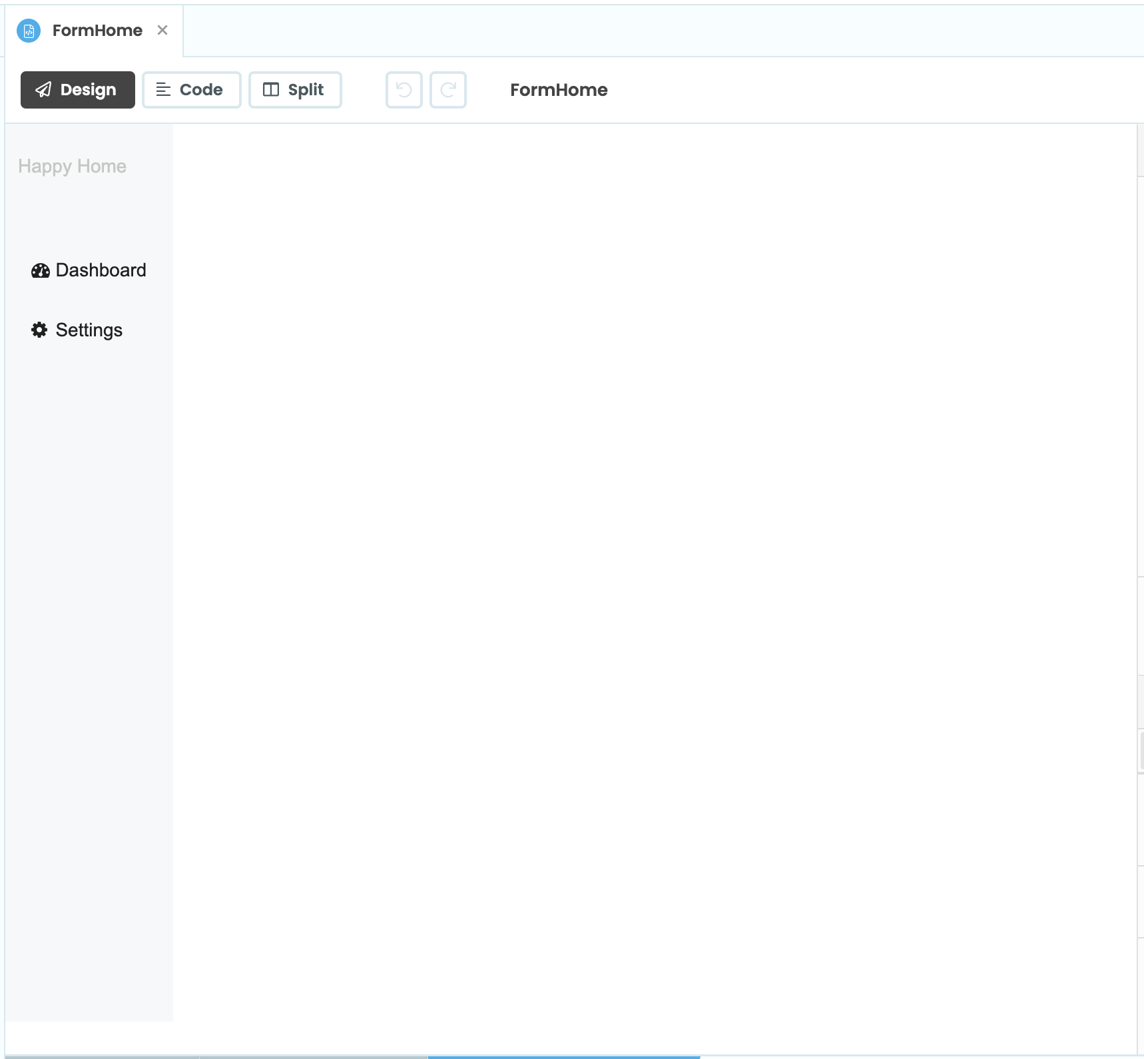Switch to Code view
The width and height of the screenshot is (1144, 1059).
(x=192, y=90)
